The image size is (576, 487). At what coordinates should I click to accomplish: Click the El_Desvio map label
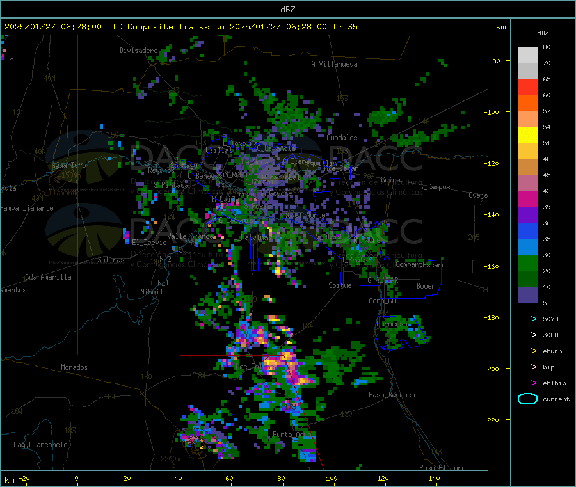click(x=150, y=243)
